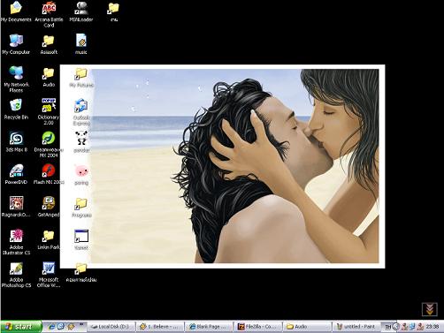The width and height of the screenshot is (444, 333).
Task: Select the GetAmped shortcut
Action: (49, 207)
